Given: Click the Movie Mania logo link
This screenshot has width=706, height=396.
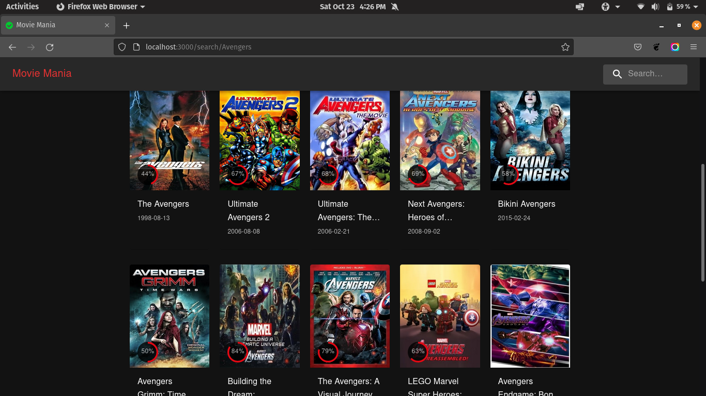Looking at the screenshot, I should (42, 73).
